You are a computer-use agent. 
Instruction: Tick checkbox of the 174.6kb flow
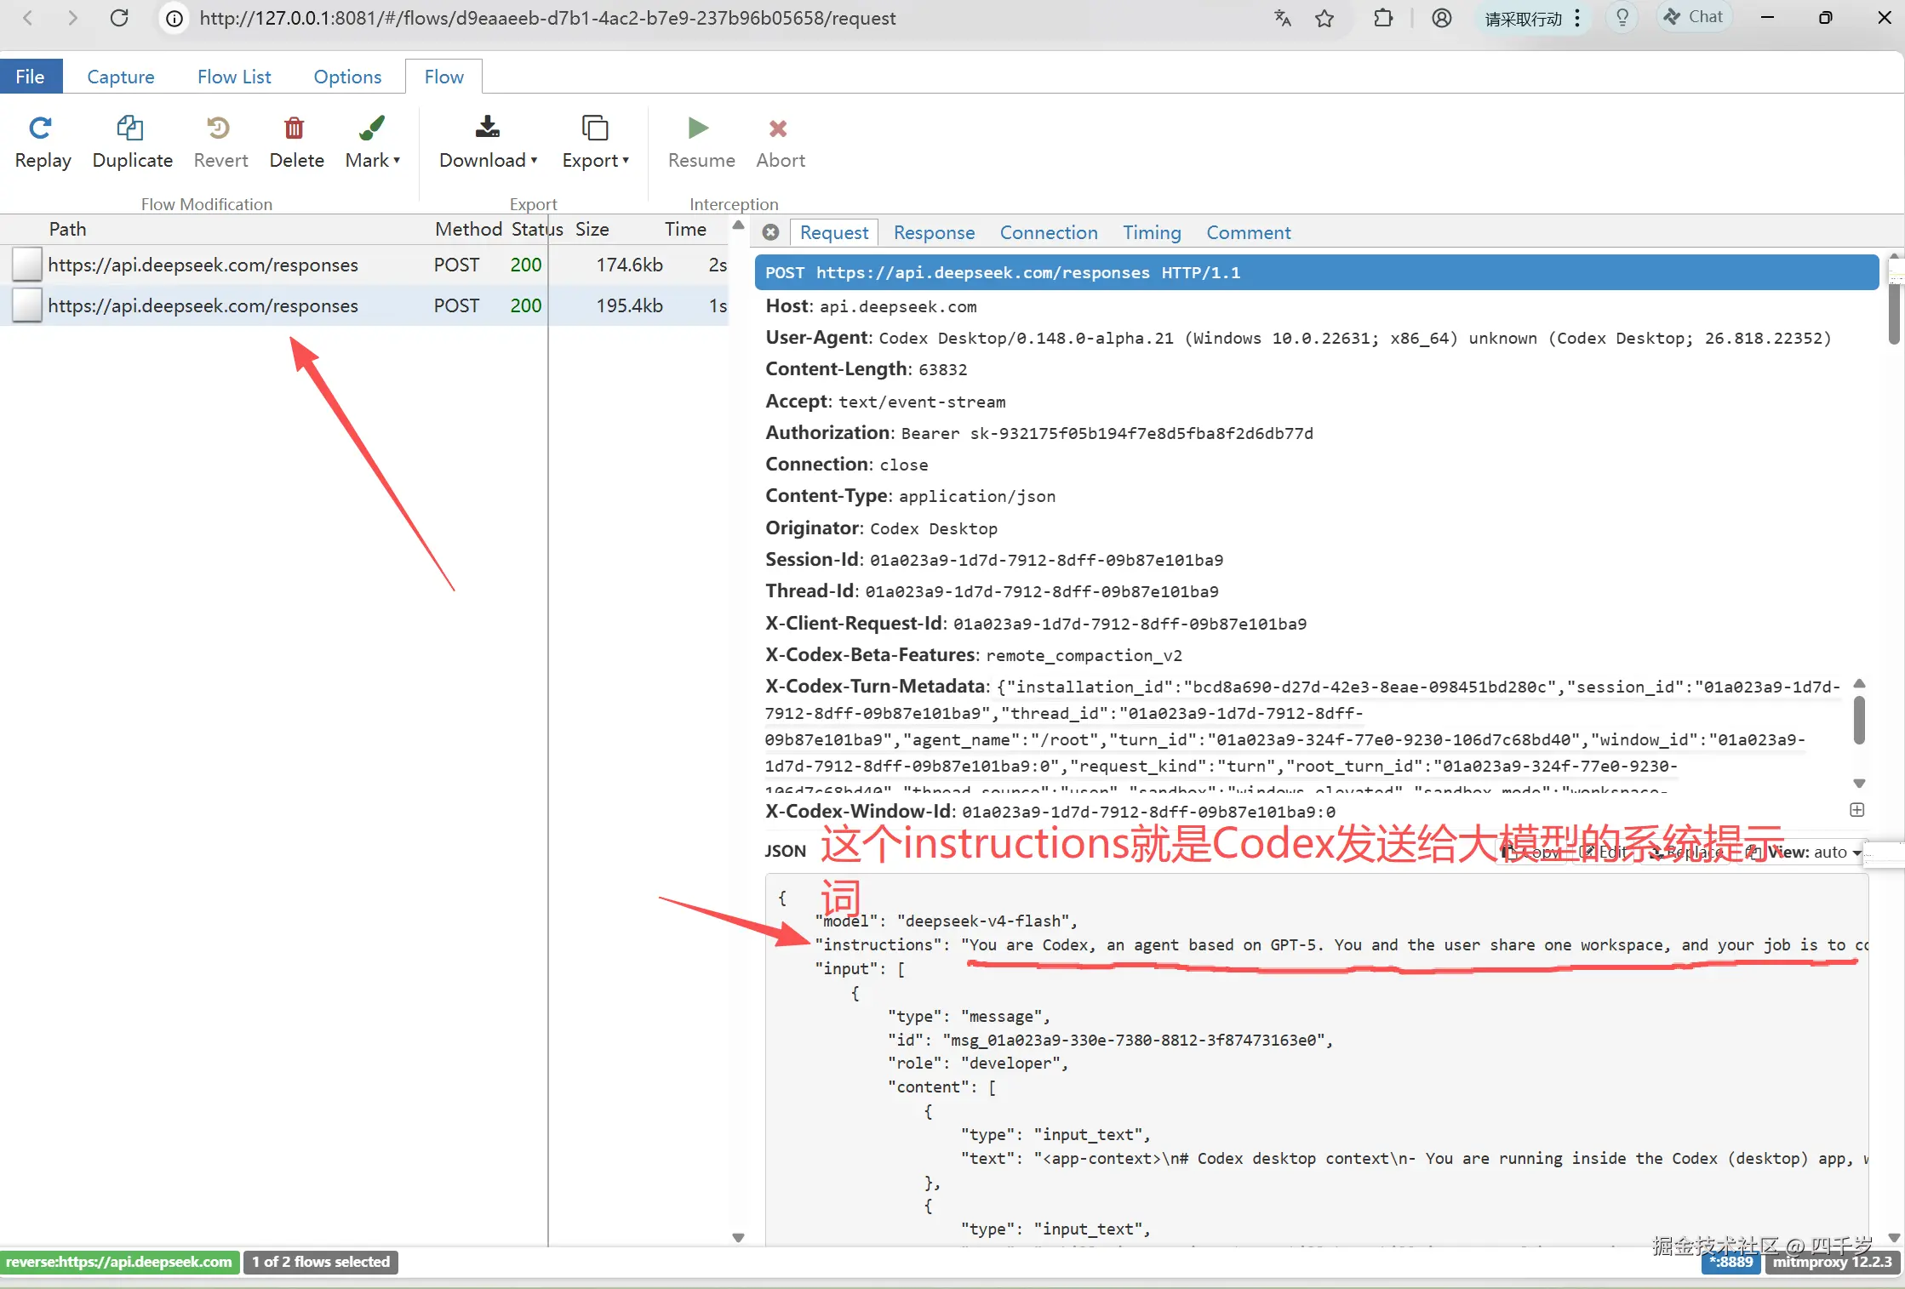pos(26,264)
